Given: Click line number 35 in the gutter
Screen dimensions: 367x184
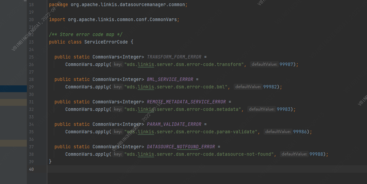Looking at the screenshot, I should pyautogui.click(x=31, y=132).
